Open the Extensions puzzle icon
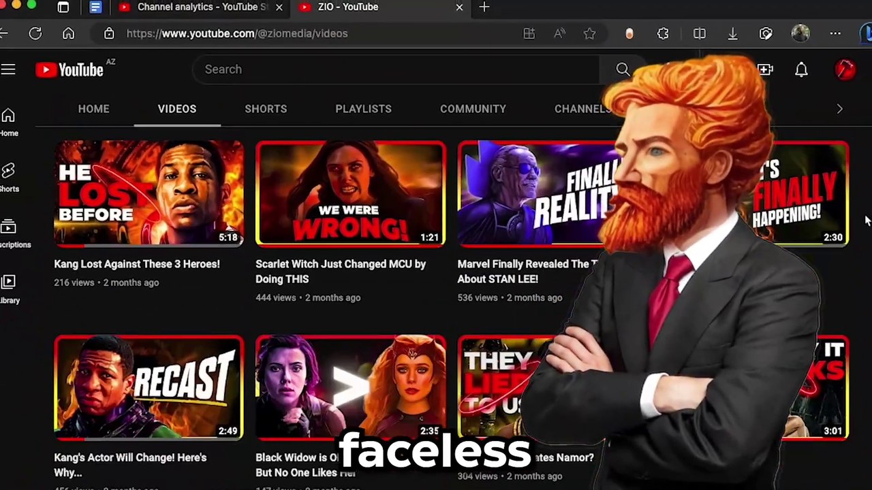This screenshot has width=872, height=490. point(663,33)
